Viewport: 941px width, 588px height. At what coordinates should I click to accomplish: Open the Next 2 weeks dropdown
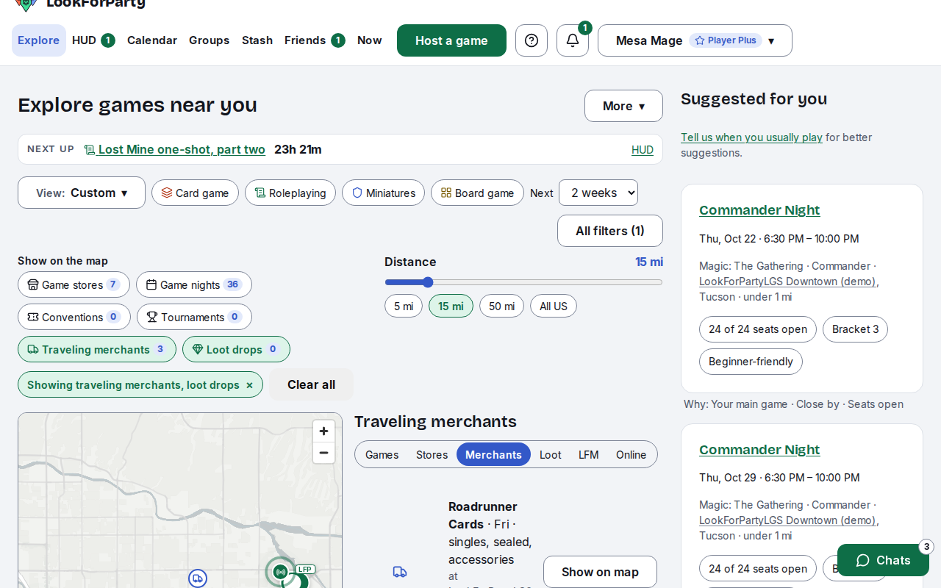pos(598,193)
